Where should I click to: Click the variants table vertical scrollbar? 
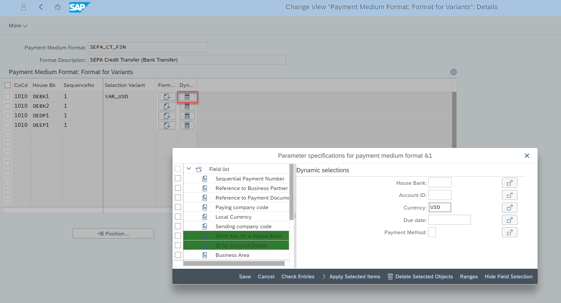click(x=454, y=120)
